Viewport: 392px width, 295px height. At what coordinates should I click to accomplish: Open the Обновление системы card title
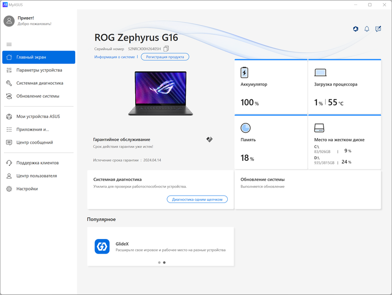pos(263,179)
